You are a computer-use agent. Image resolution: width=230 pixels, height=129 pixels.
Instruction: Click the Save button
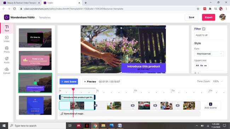[191, 17]
